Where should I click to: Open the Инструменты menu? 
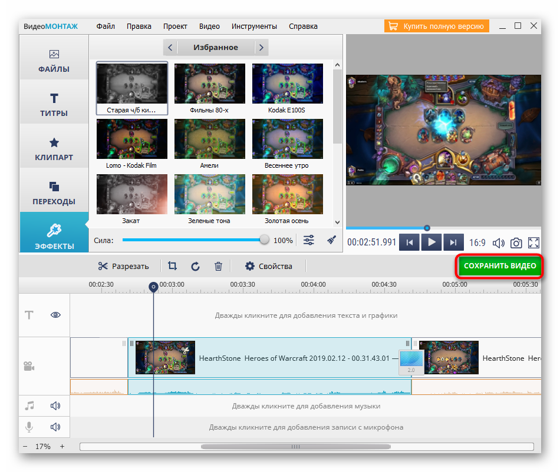tap(254, 26)
